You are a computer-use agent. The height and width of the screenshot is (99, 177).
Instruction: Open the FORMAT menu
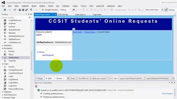[66, 6]
